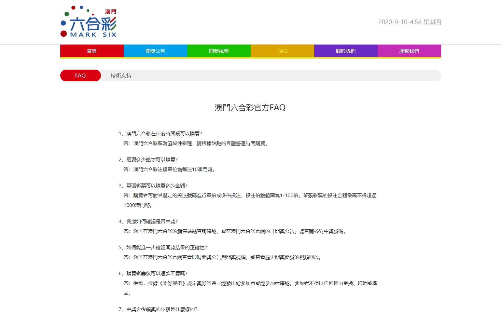Image resolution: width=501 pixels, height=312 pixels.
Task: Click question 5 about confirming draw results
Action: point(163,248)
